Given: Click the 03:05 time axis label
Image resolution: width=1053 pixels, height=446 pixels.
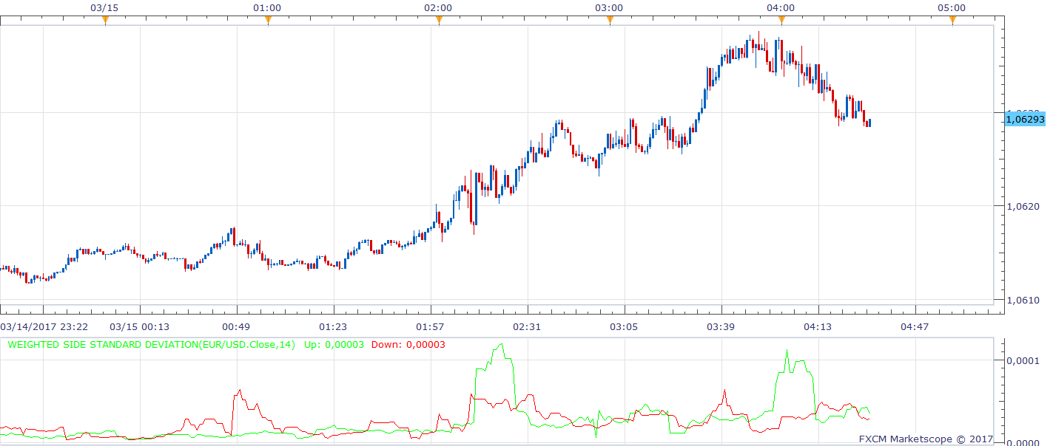Looking at the screenshot, I should tap(623, 326).
